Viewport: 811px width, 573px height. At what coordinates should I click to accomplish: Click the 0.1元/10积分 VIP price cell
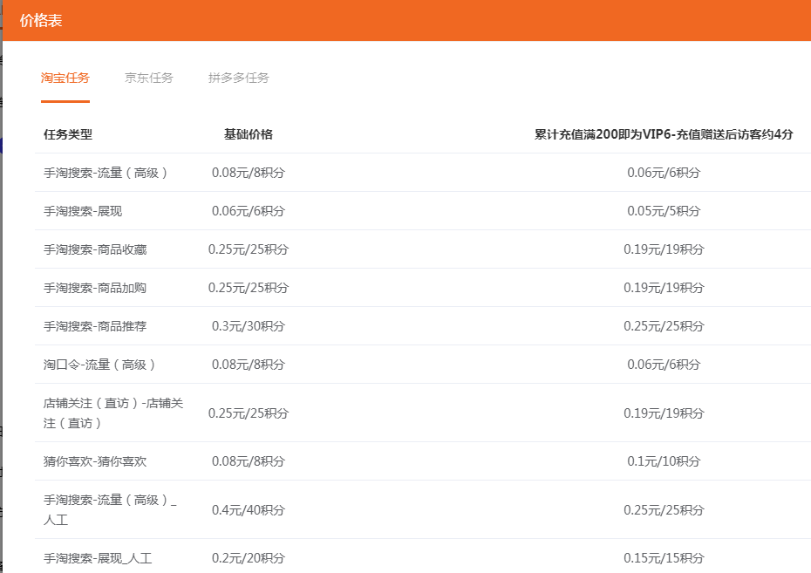[x=664, y=461]
